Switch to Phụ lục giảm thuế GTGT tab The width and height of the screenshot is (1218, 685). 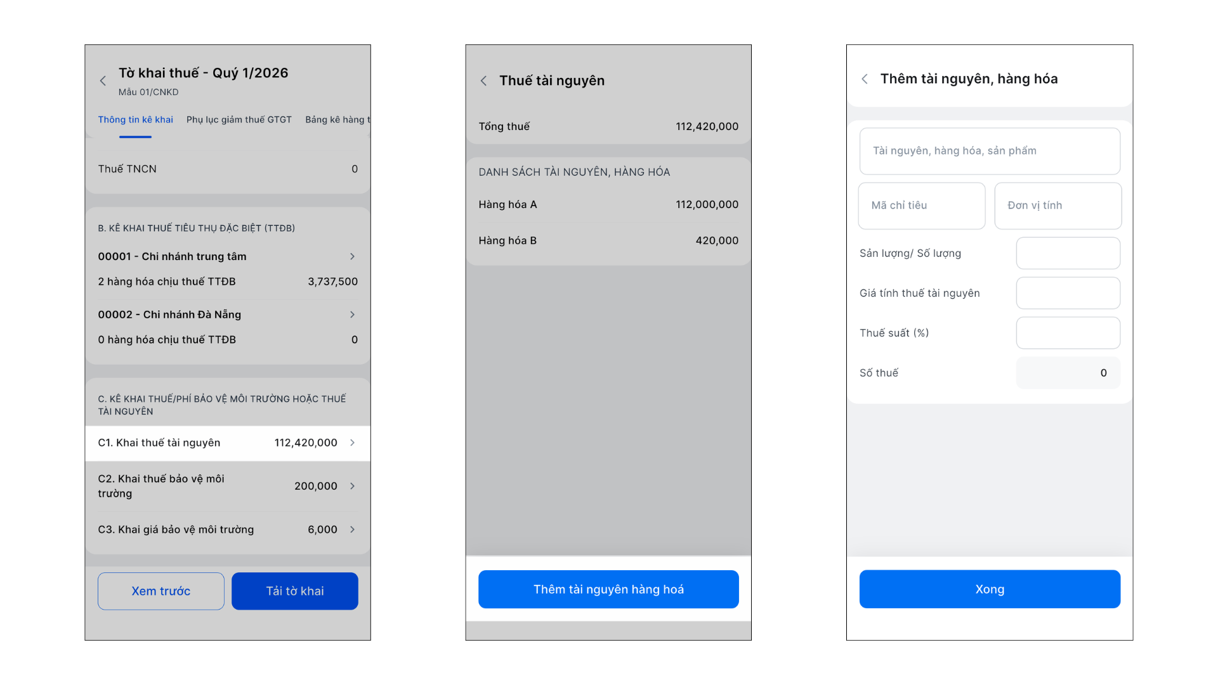[x=239, y=120]
